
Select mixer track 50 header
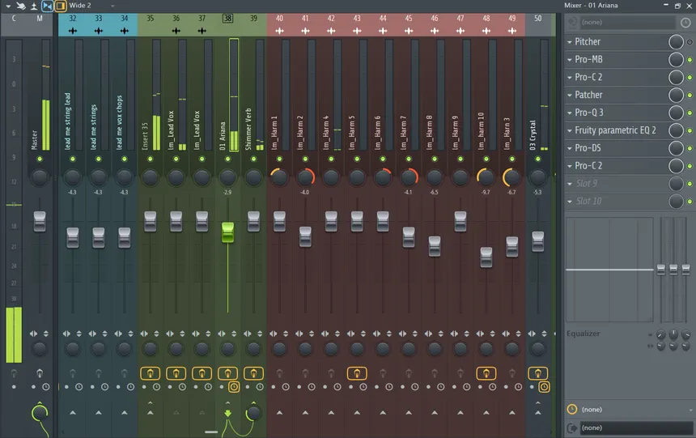click(538, 18)
